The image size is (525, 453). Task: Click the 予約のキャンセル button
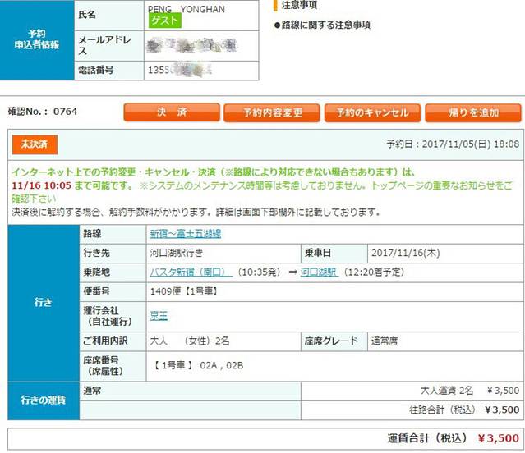372,112
